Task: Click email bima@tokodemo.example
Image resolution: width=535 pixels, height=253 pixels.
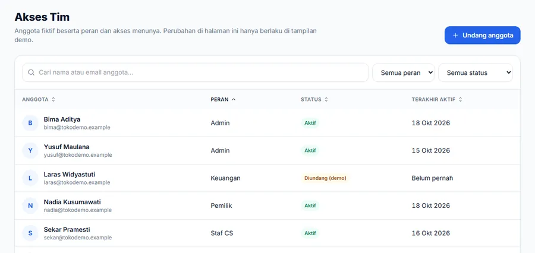Action: pos(77,128)
